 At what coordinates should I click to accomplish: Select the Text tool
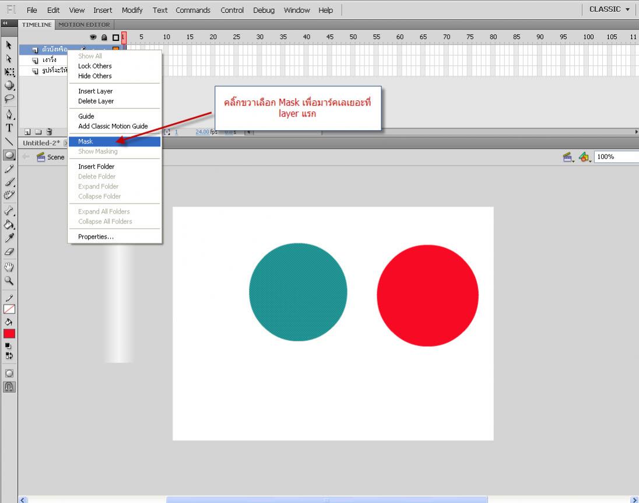(9, 128)
